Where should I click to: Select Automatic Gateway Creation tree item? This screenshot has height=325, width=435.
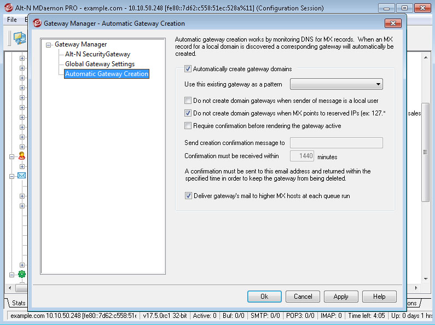107,74
